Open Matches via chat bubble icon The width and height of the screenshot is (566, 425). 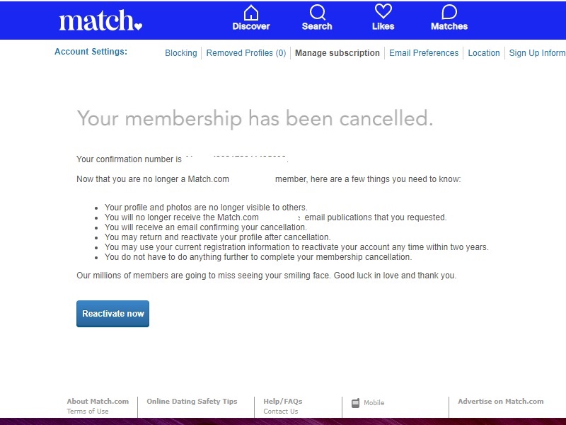(449, 12)
